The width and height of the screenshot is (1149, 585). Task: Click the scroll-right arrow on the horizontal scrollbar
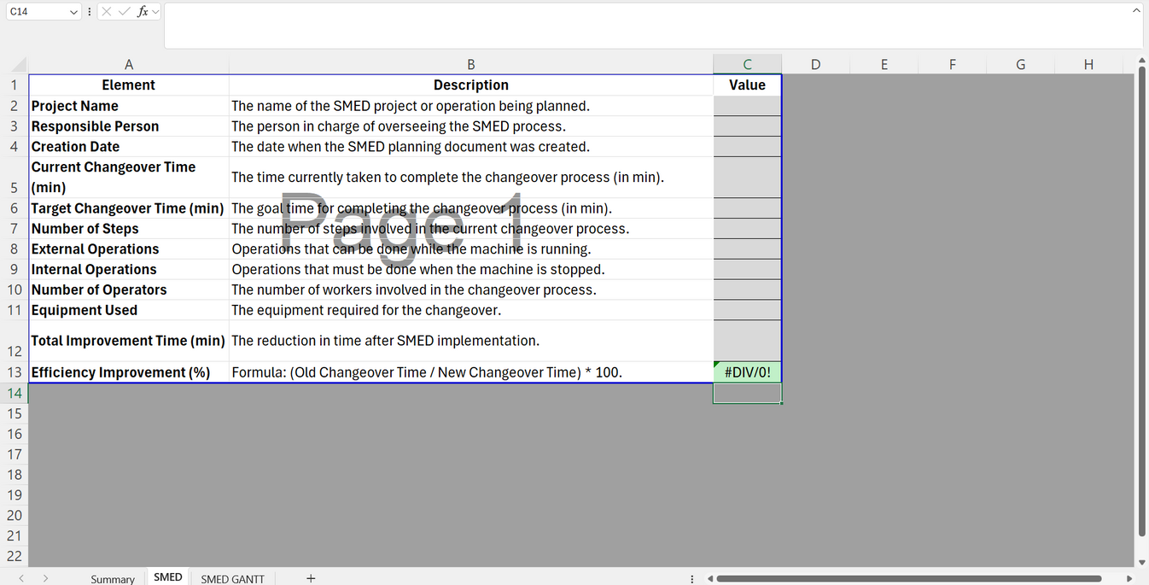click(x=1129, y=578)
